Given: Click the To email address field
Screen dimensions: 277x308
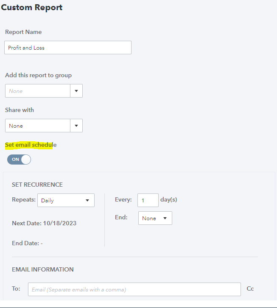Looking at the screenshot, I should (134, 289).
